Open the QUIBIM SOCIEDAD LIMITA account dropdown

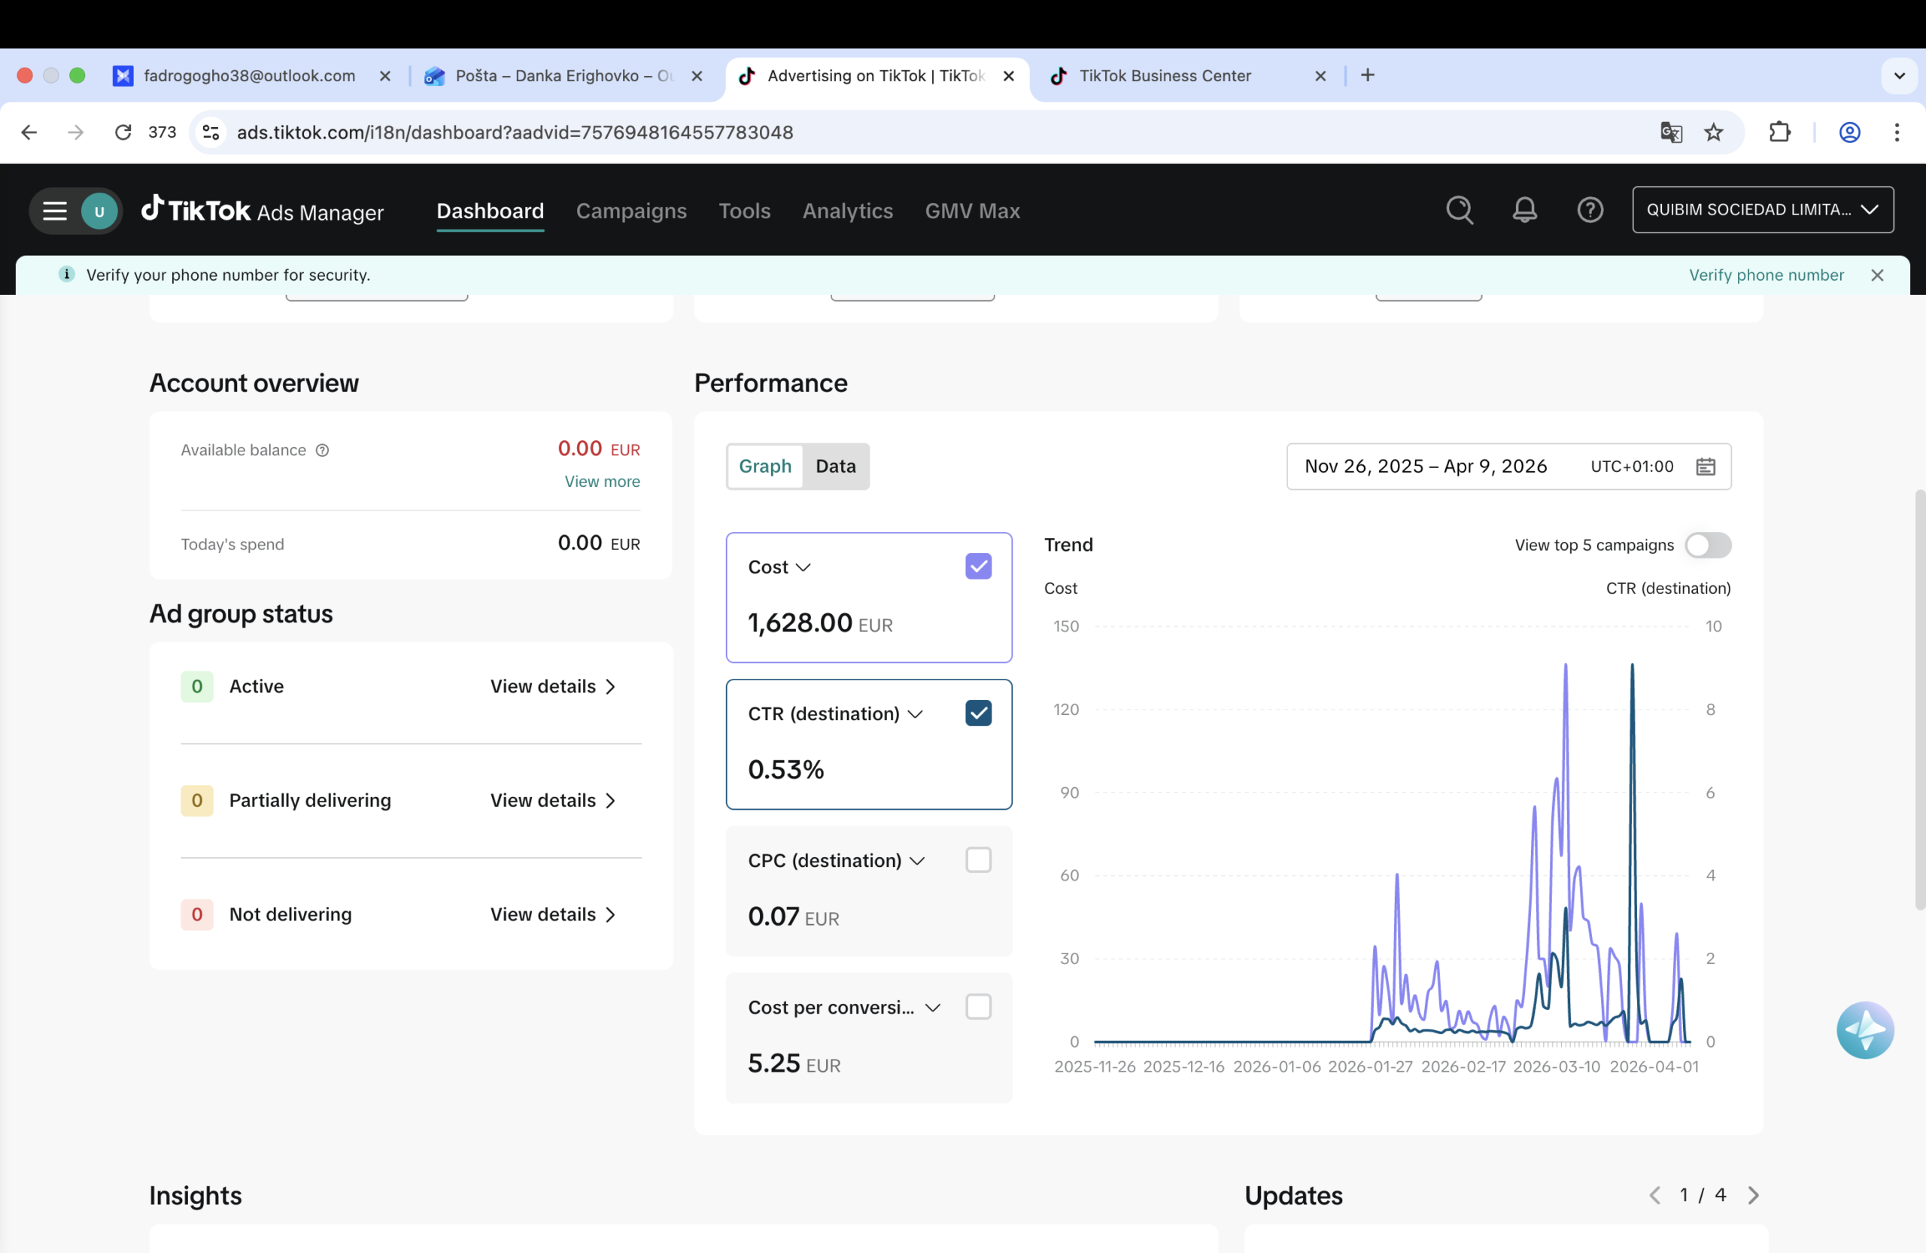(x=1763, y=210)
